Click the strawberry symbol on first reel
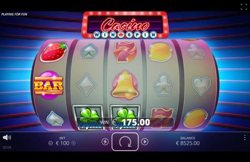 pyautogui.click(x=54, y=52)
